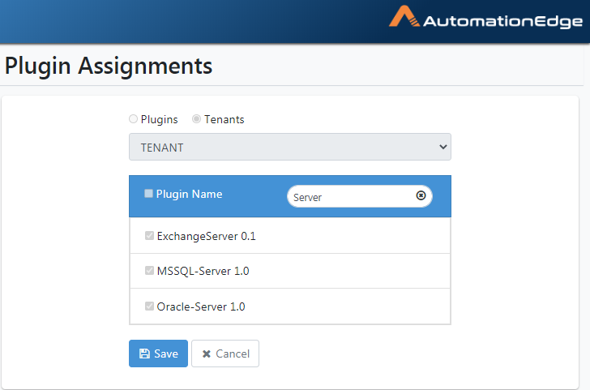590x390 pixels.
Task: Save the plugin assignments
Action: (x=158, y=354)
